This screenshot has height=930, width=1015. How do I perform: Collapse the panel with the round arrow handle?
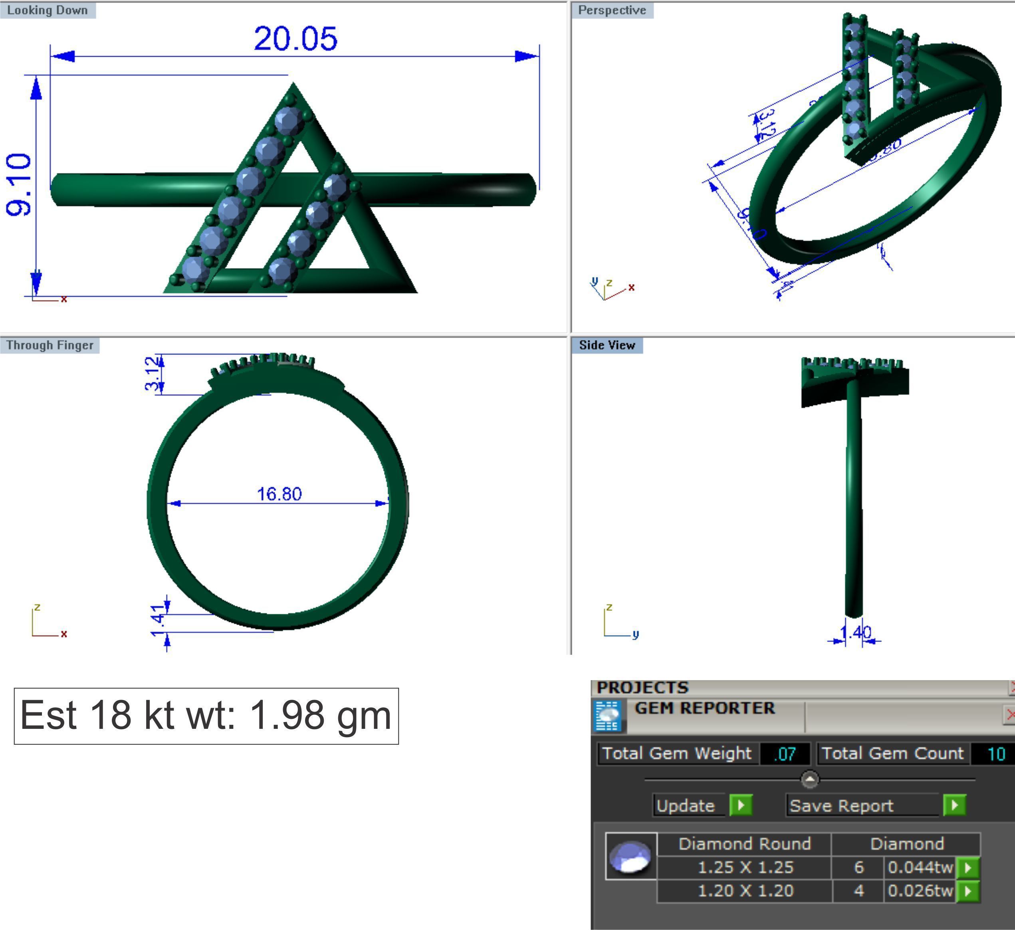coord(810,780)
